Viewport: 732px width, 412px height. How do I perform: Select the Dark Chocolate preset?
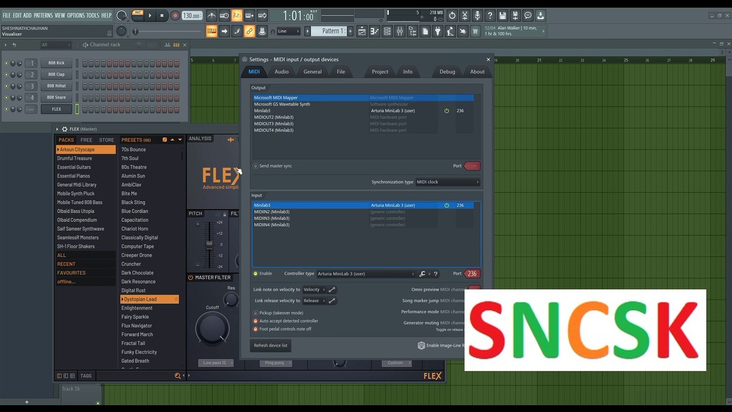(x=137, y=273)
